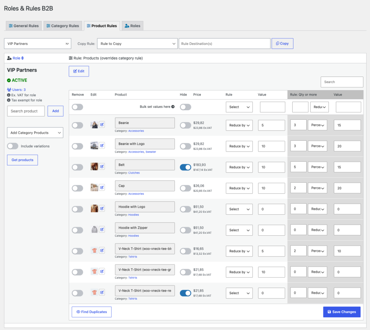Image resolution: width=370 pixels, height=330 pixels.
Task: Click Value field for Beanie showing 5
Action: pyautogui.click(x=271, y=125)
